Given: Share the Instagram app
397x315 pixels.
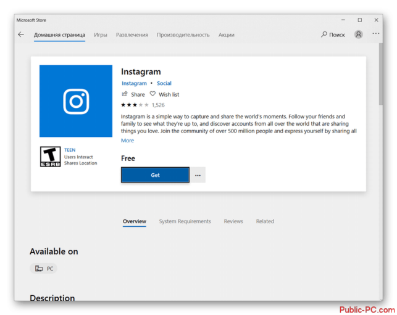Looking at the screenshot, I should (x=133, y=94).
